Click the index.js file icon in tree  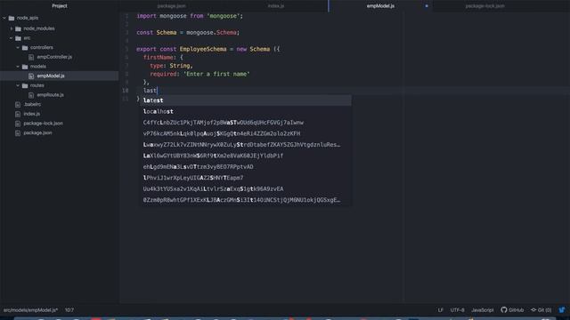click(x=18, y=114)
